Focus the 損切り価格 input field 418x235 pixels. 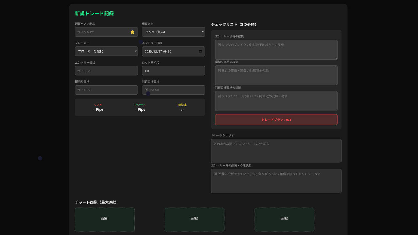coord(106,90)
